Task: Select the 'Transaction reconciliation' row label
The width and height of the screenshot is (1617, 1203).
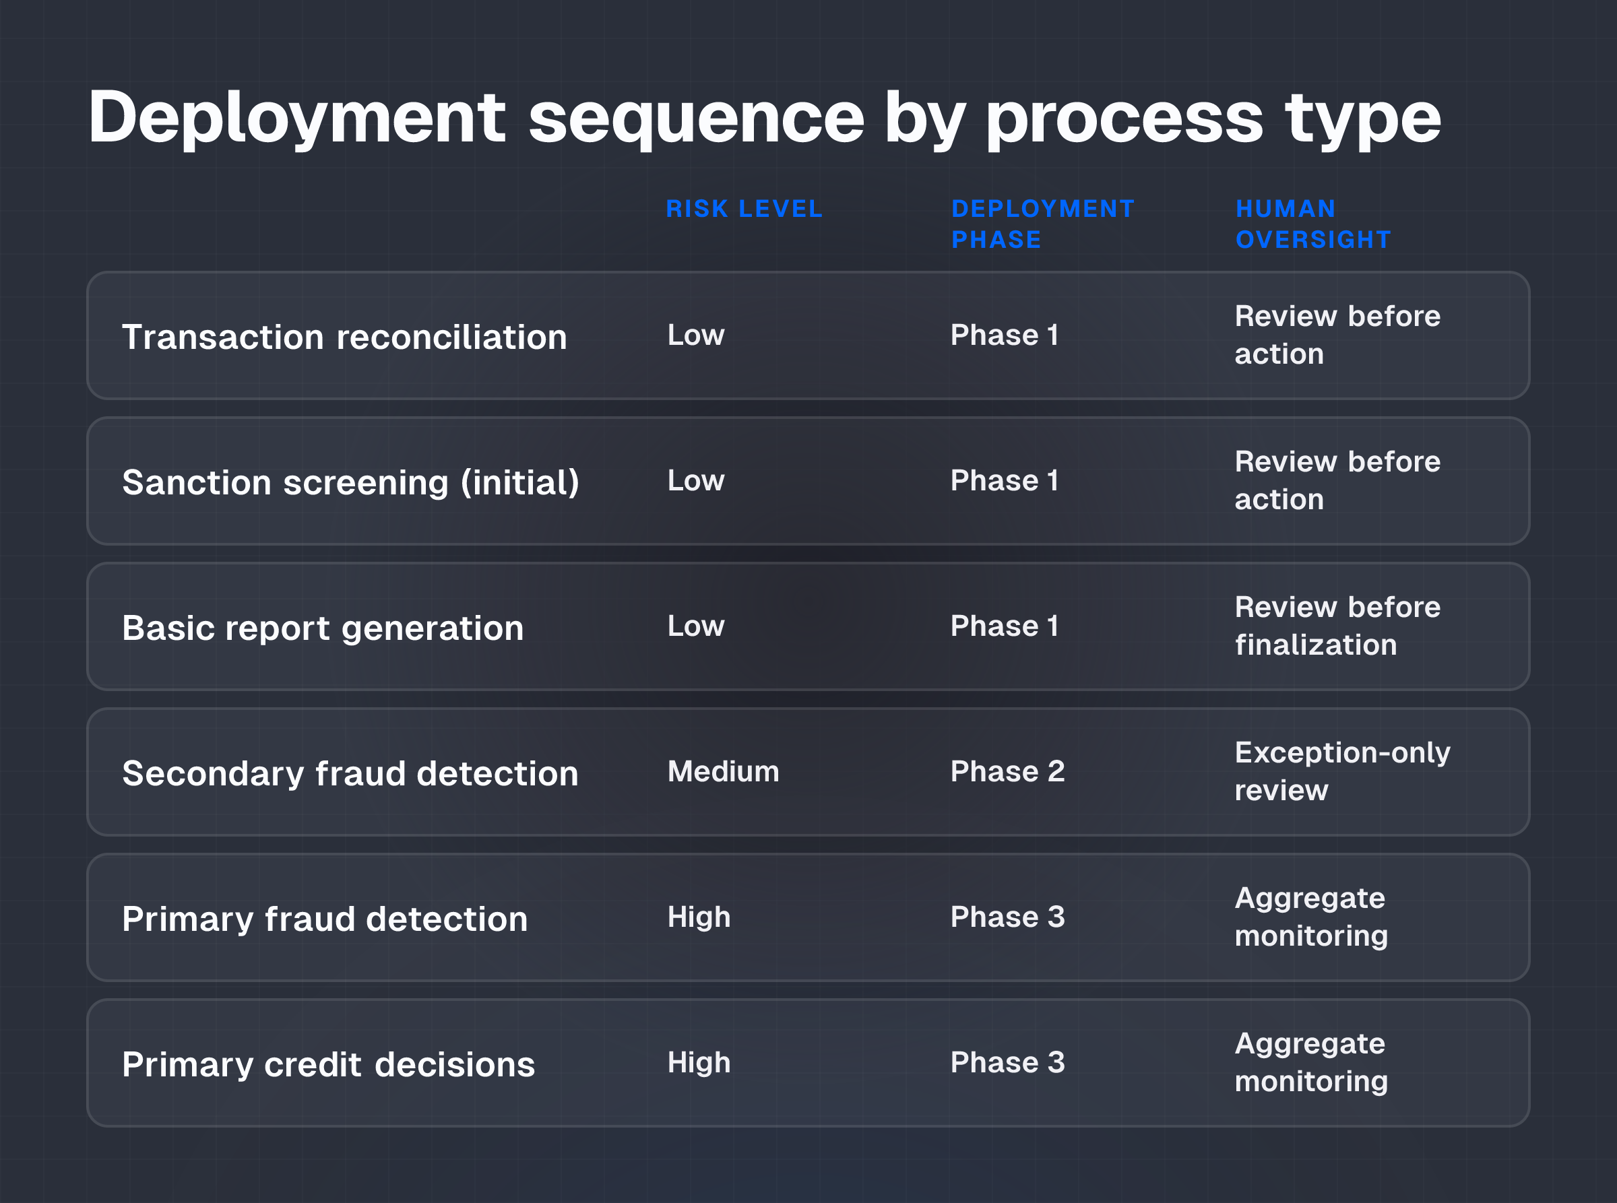Action: tap(344, 337)
